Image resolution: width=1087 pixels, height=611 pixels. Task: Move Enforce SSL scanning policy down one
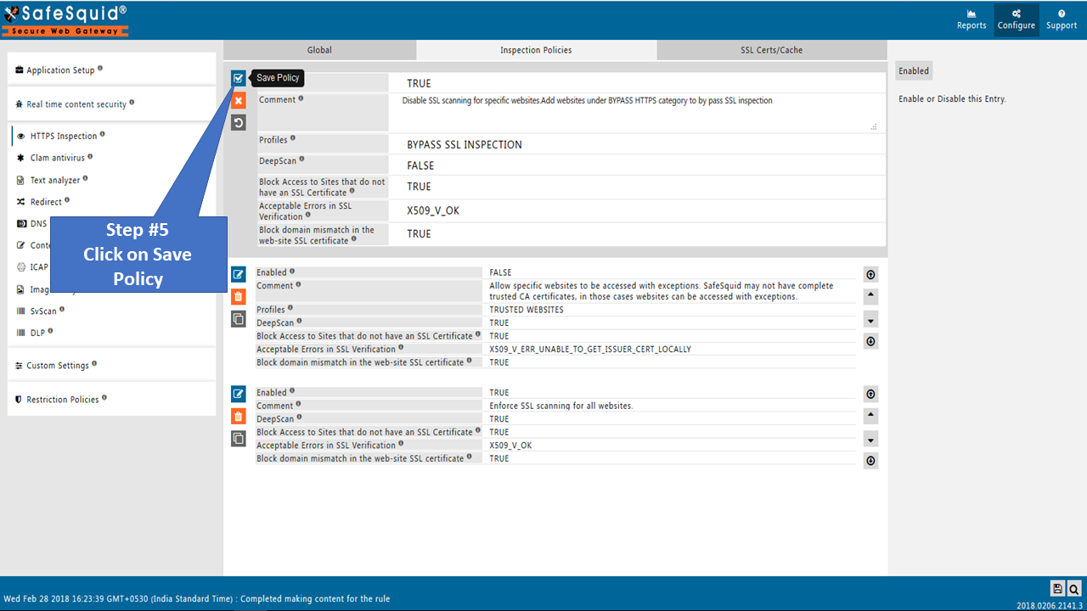(x=870, y=439)
